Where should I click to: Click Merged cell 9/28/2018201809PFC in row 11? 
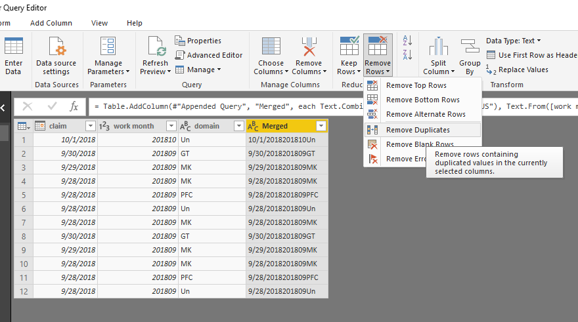pos(287,277)
